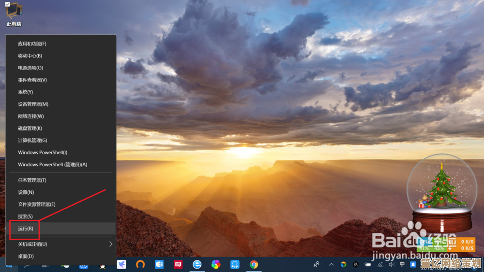Open the red IT taskbar icon
Screen dimensions: 484x272
(x=178, y=264)
